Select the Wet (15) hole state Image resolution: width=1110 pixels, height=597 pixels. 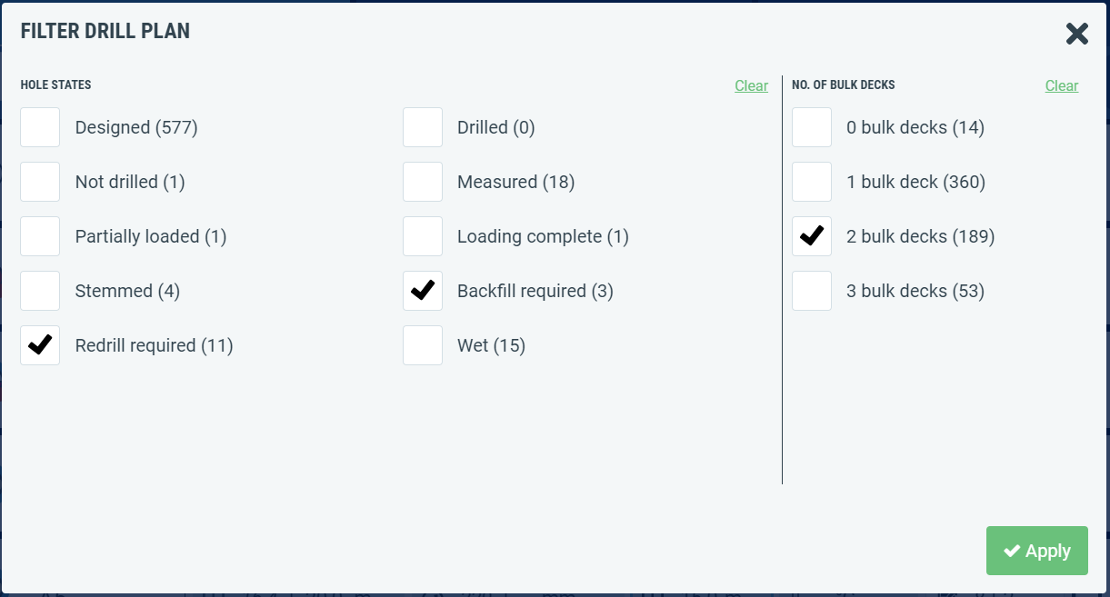(x=423, y=345)
